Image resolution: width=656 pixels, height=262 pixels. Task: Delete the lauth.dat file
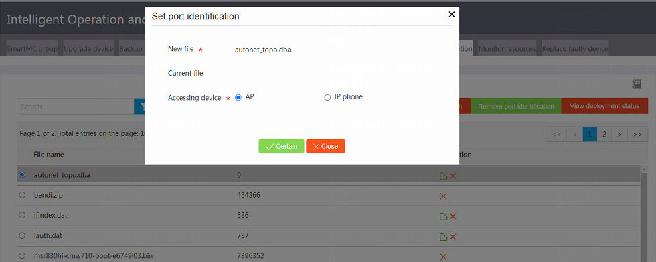[453, 237]
